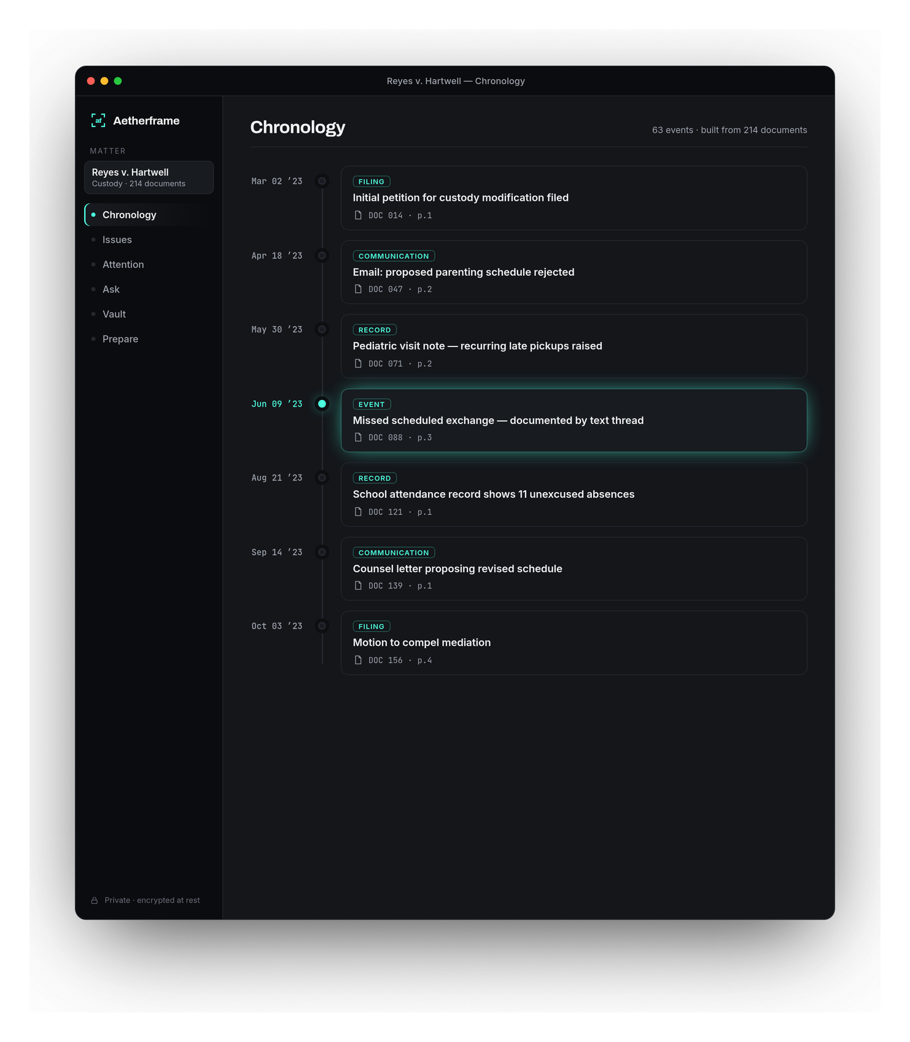
Task: Go to the Attention section
Action: pyautogui.click(x=149, y=264)
